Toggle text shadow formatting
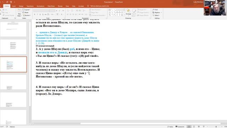Screen dimensions: 227x128 pyautogui.click(x=43, y=14)
